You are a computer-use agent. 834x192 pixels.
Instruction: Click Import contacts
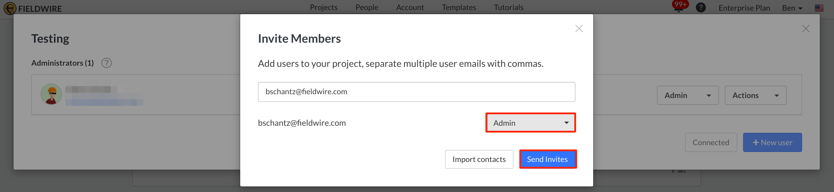[479, 159]
